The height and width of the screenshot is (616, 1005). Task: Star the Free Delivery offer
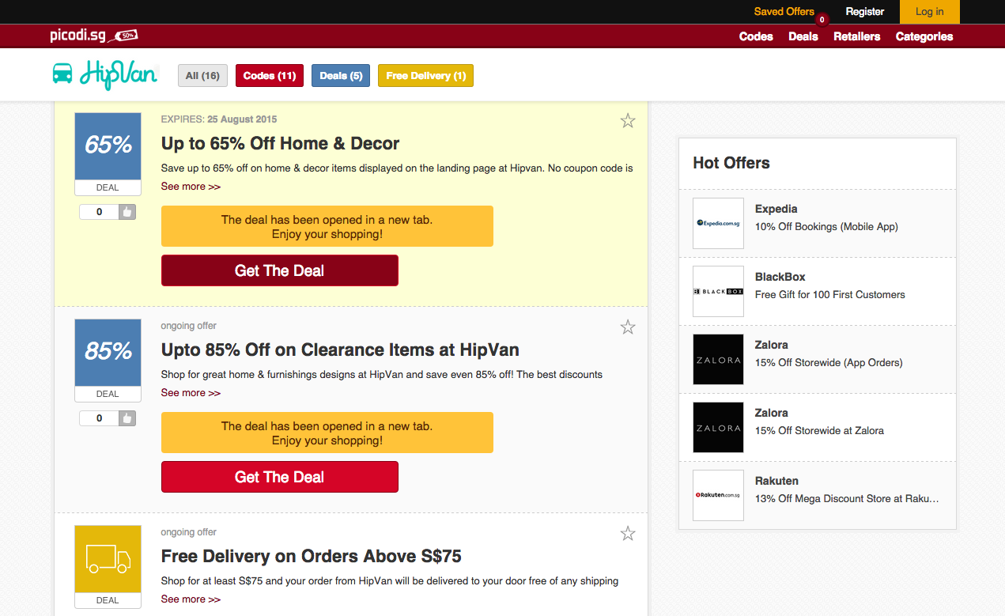point(628,533)
